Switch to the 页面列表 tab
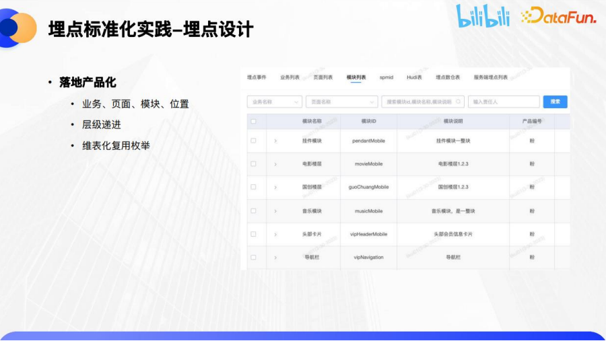Screen dimensions: 606x341 (x=323, y=77)
